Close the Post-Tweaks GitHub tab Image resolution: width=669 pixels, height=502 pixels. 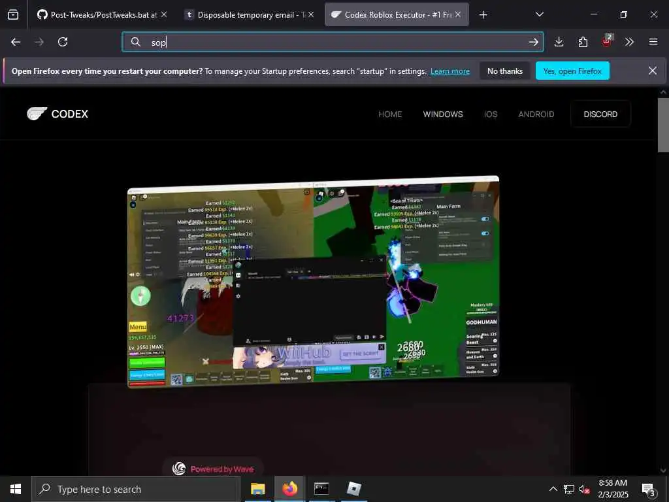coord(164,14)
